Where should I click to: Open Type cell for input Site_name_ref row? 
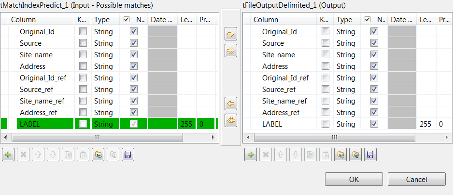point(105,101)
